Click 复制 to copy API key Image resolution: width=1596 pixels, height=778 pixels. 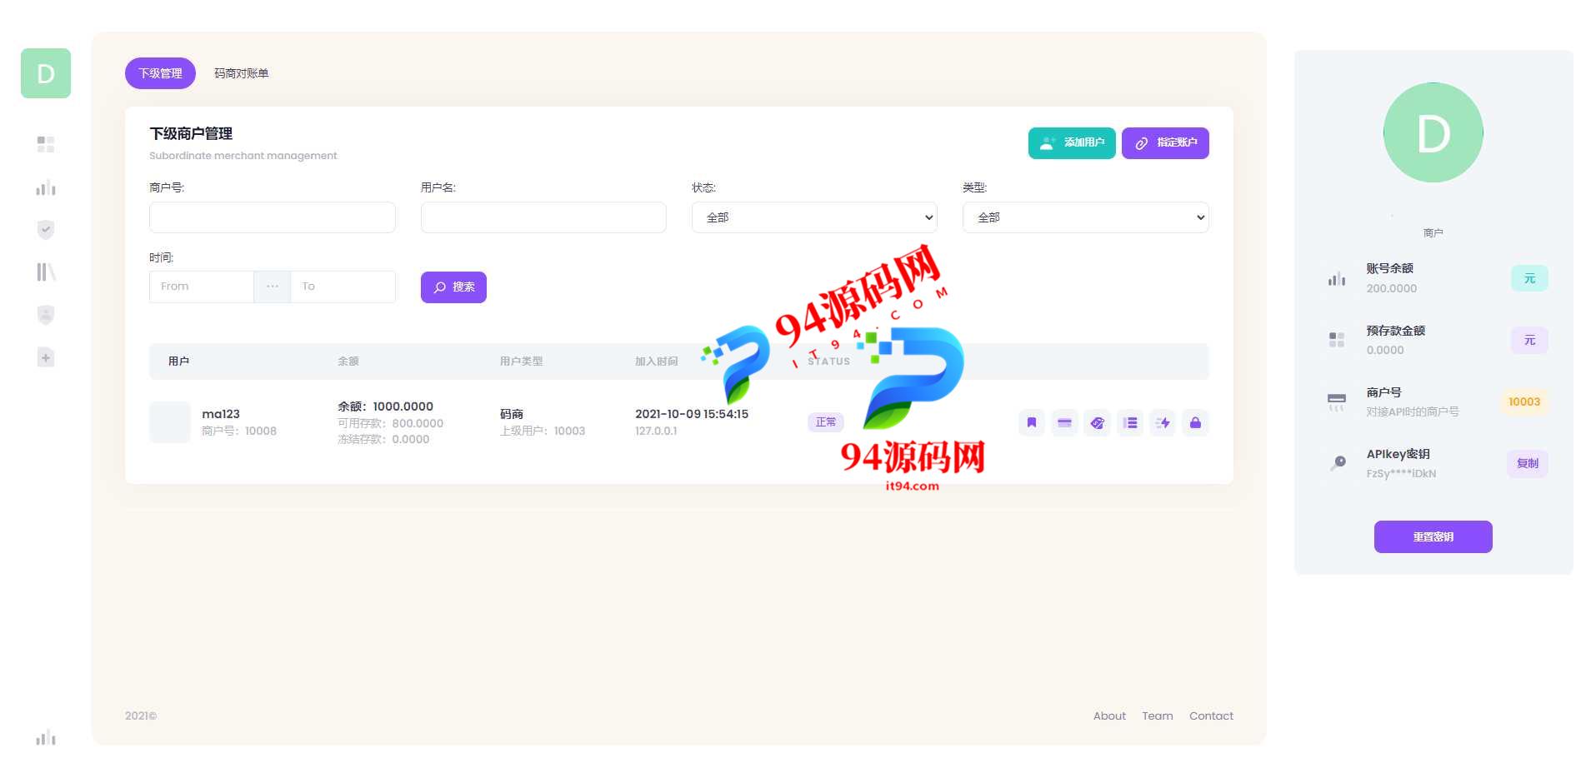1528,463
